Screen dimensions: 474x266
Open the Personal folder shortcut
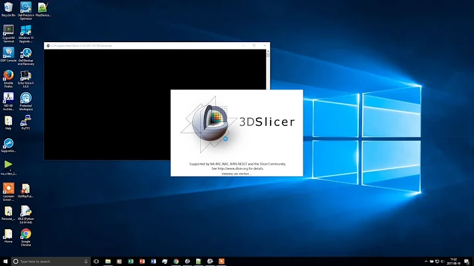click(8, 213)
